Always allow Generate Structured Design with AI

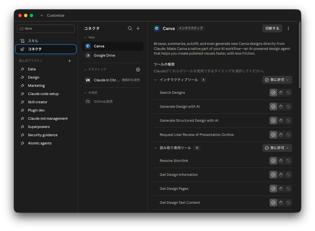click(273, 120)
